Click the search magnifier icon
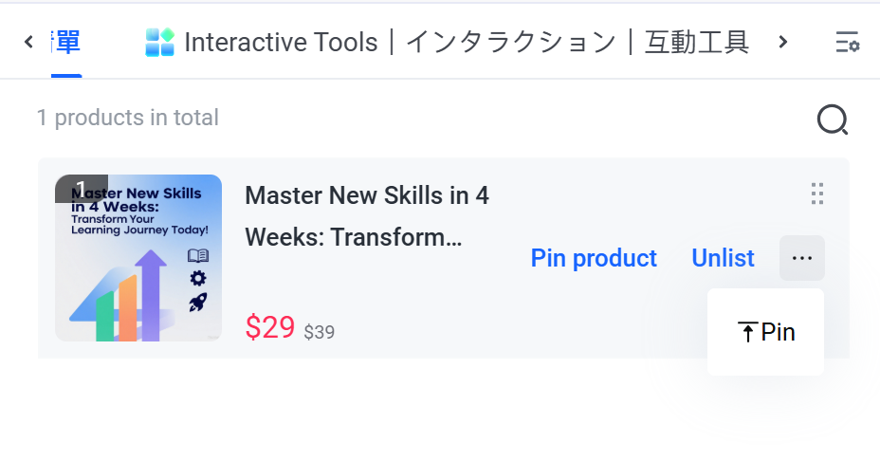The image size is (880, 461). tap(833, 120)
